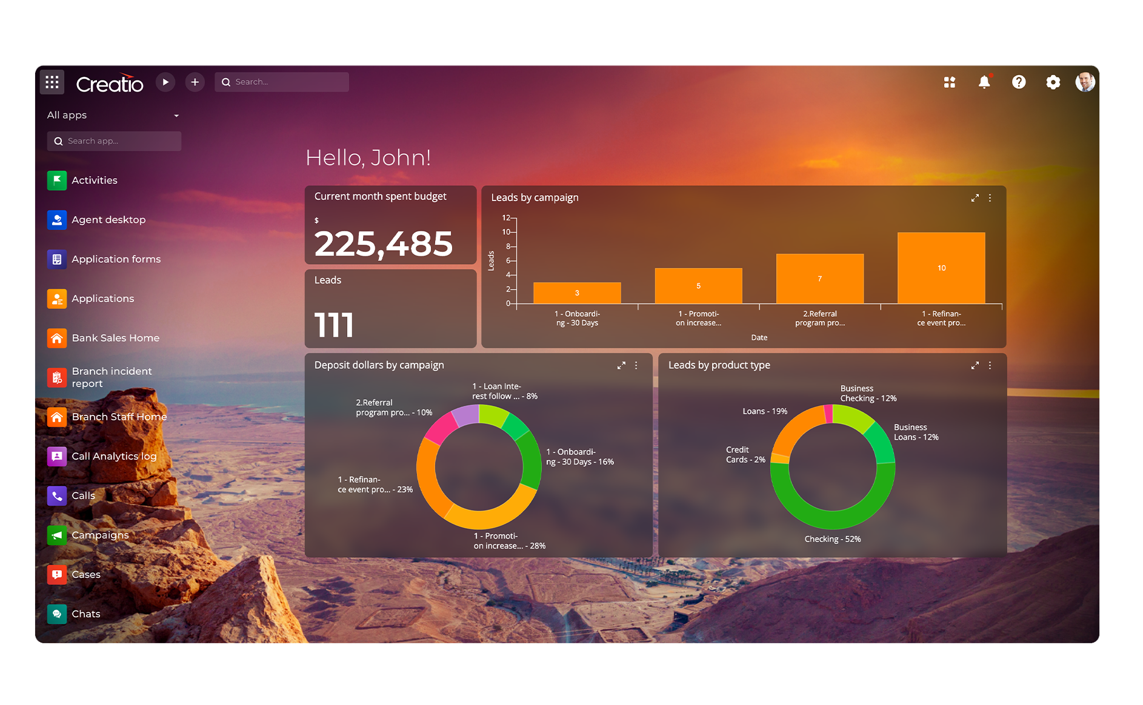Viewport: 1143px width, 705px height.
Task: Click the Creatio logo
Action: click(x=110, y=82)
